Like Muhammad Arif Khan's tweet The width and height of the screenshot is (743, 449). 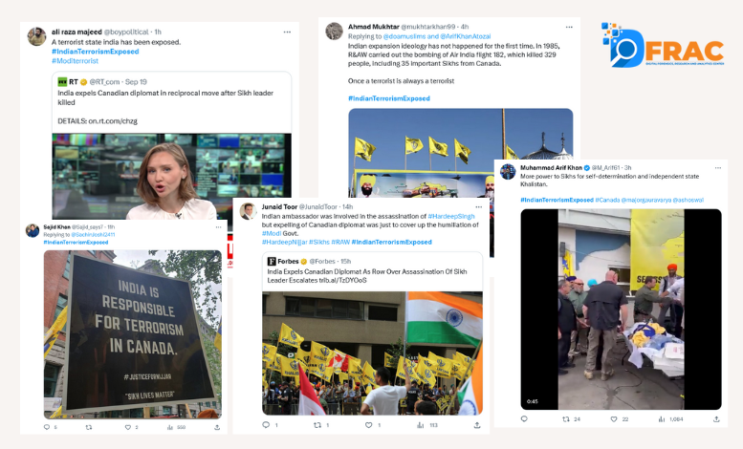(x=614, y=418)
